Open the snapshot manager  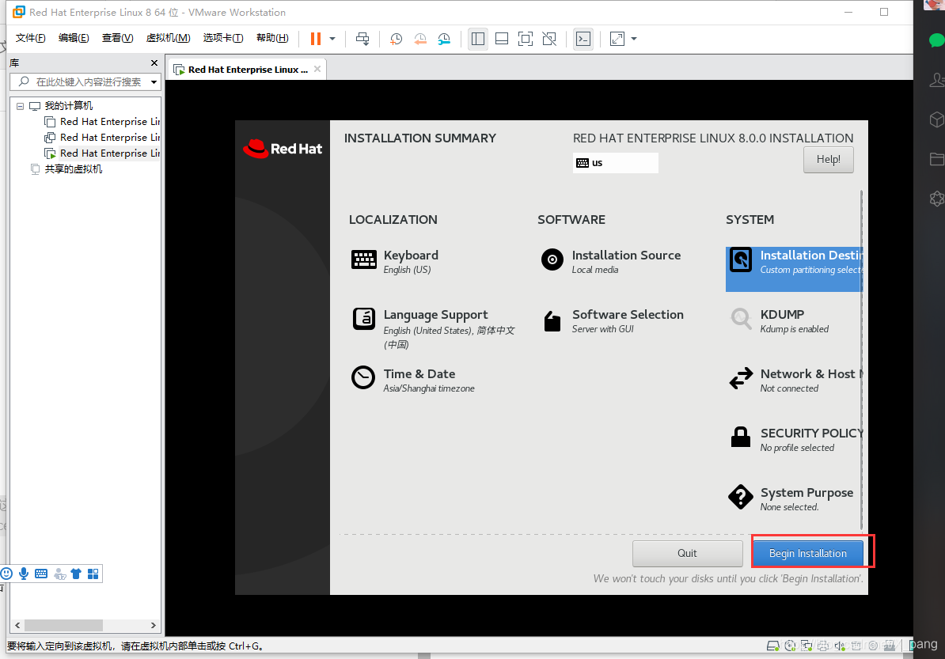(444, 39)
